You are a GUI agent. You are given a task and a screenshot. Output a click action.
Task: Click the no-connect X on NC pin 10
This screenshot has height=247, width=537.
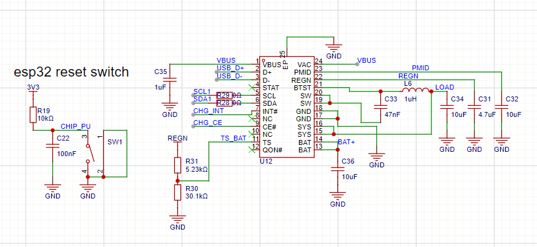[252, 134]
